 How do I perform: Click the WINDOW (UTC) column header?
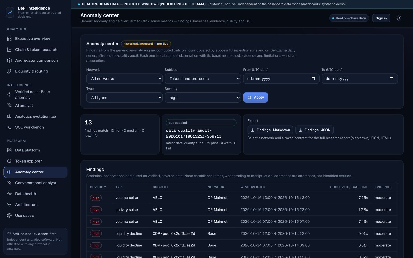click(252, 187)
